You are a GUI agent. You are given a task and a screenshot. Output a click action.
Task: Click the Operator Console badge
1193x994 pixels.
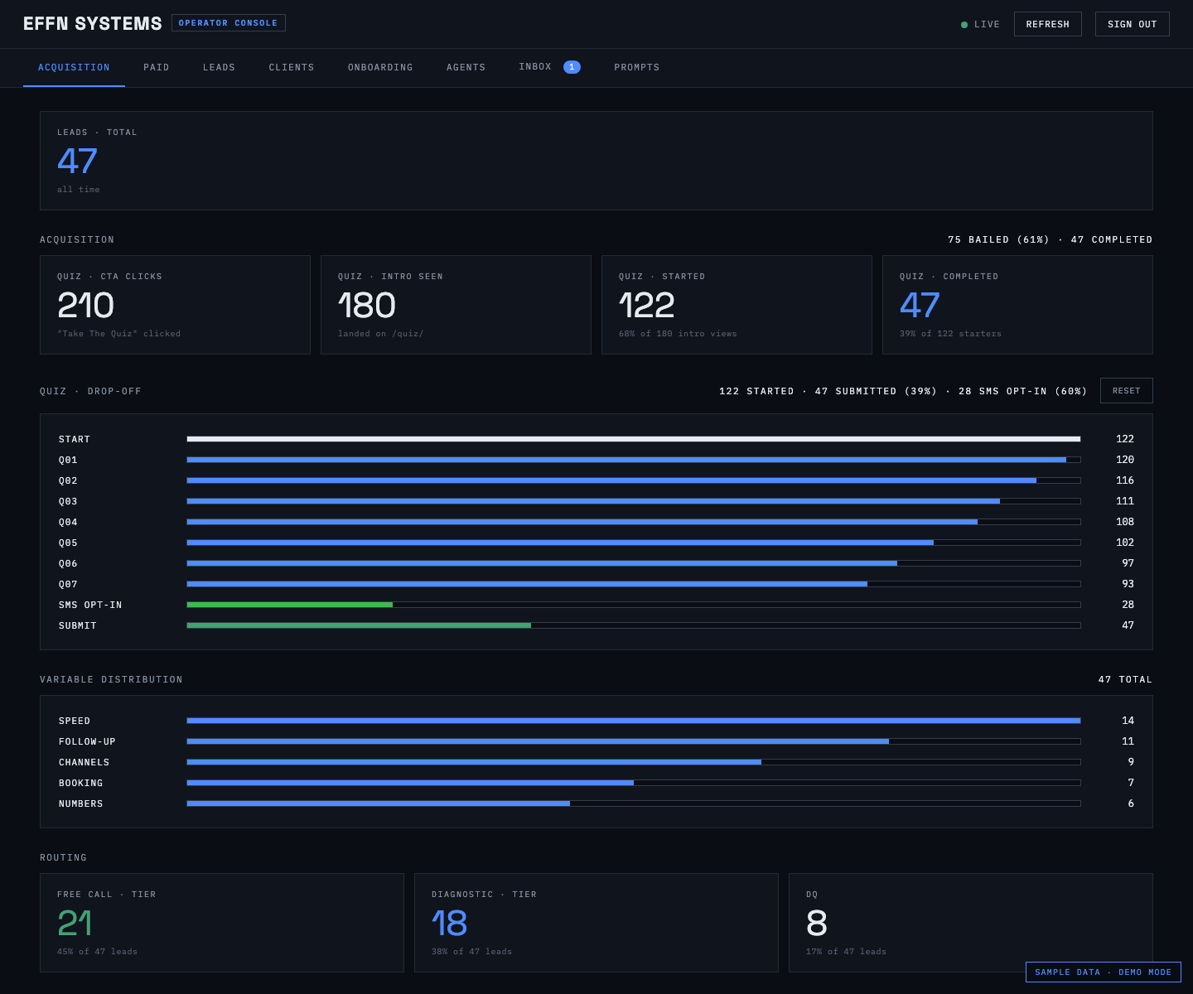click(x=229, y=23)
